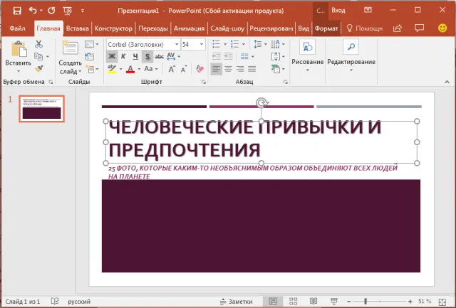This screenshot has height=308, width=456.
Task: Click the Share icon in ribbon
Action: 398,28
